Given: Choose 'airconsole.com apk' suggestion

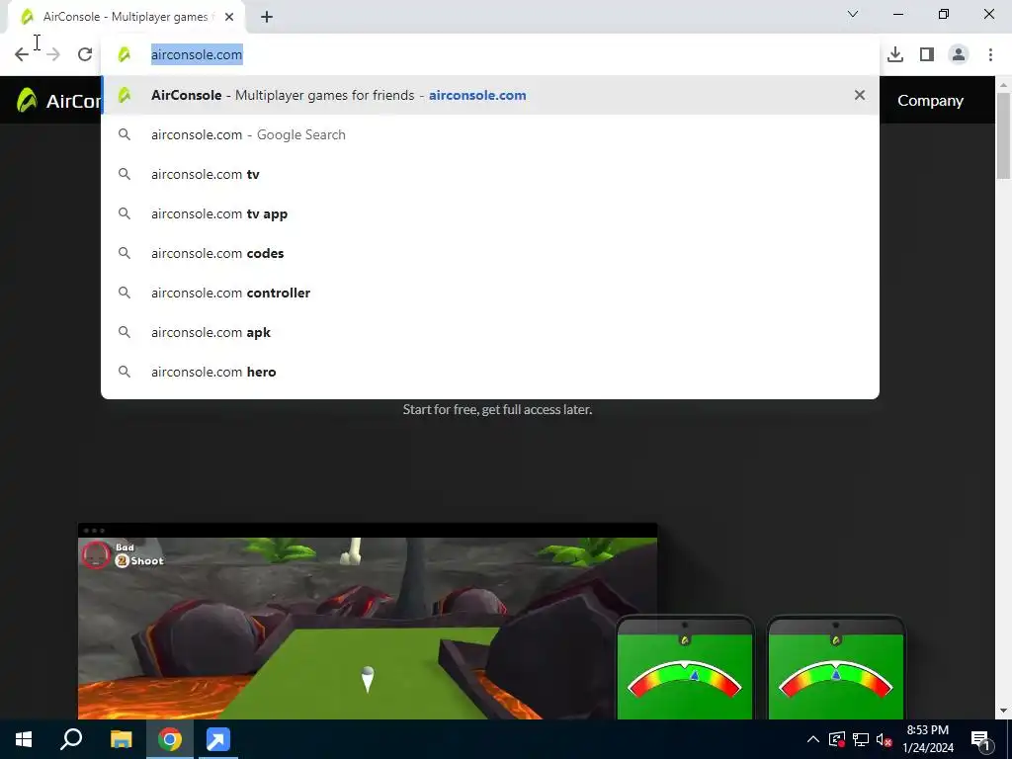Looking at the screenshot, I should point(490,332).
